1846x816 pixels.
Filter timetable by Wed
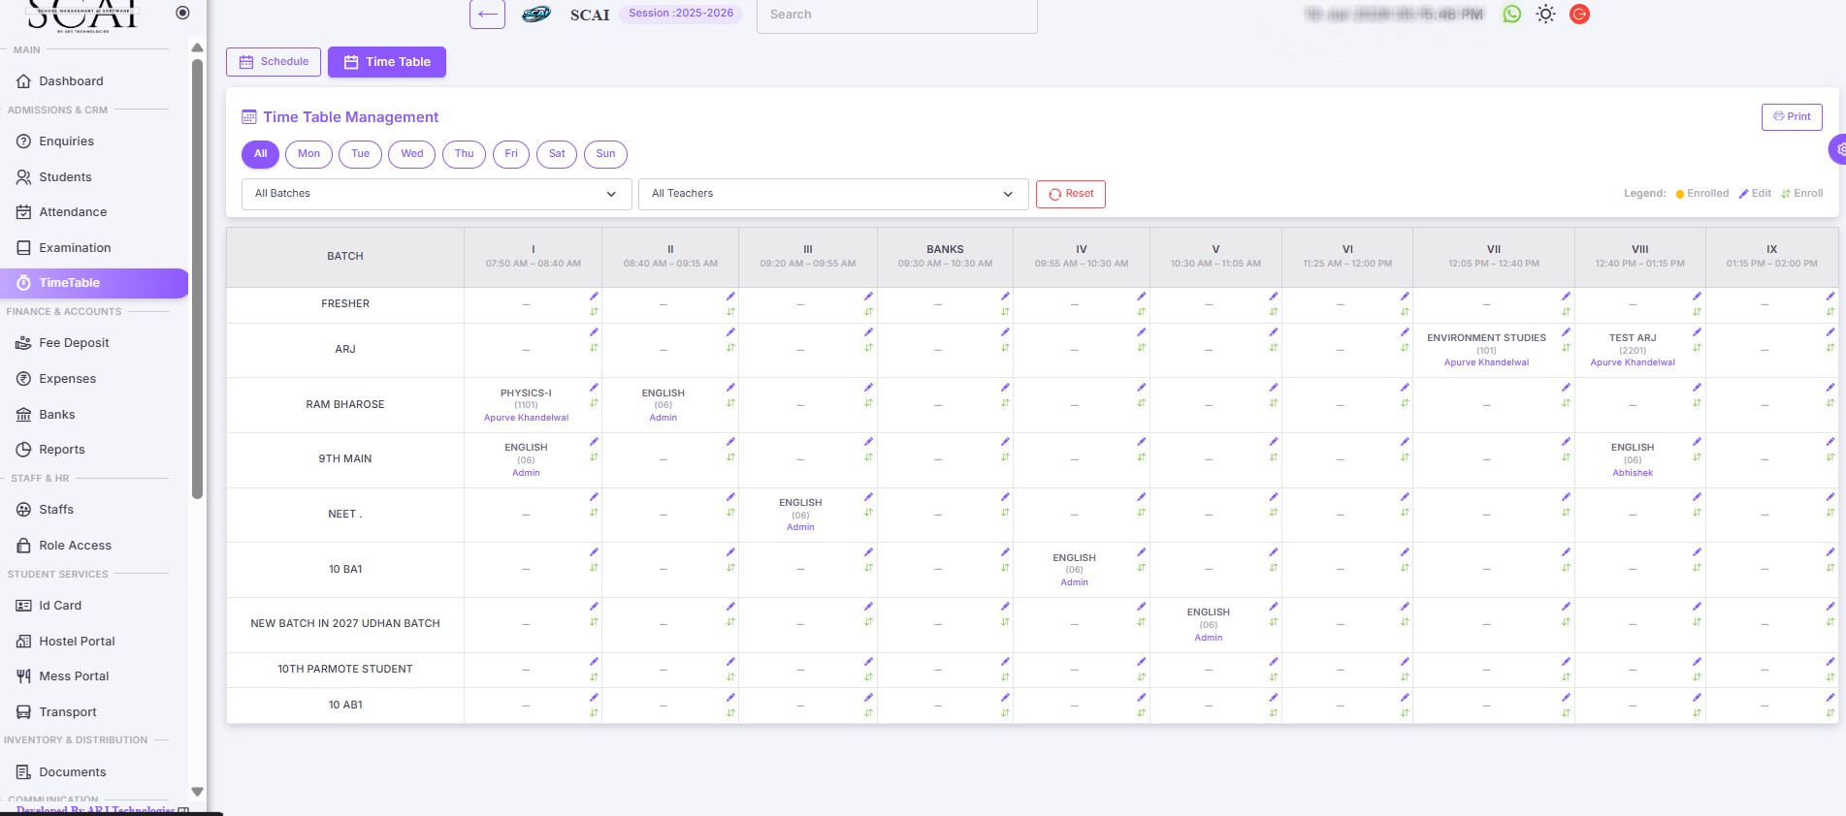(412, 154)
